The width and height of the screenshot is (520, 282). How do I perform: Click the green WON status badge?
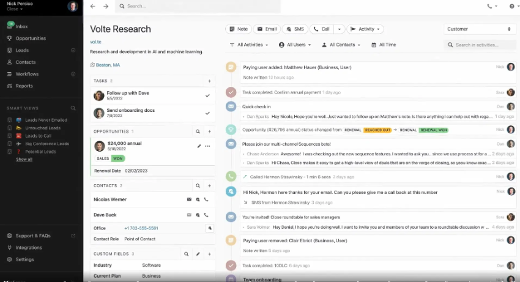117,158
